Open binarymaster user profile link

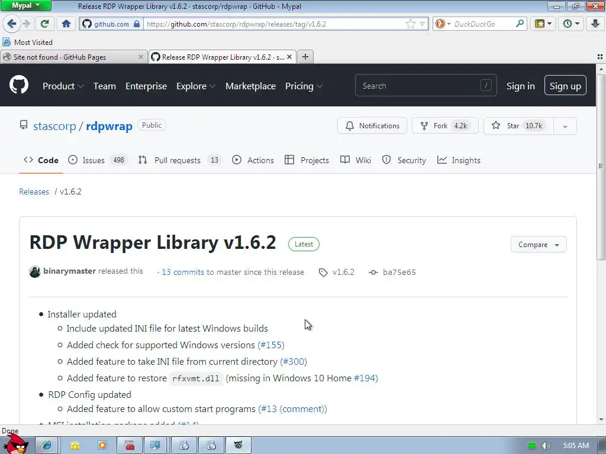click(x=70, y=271)
